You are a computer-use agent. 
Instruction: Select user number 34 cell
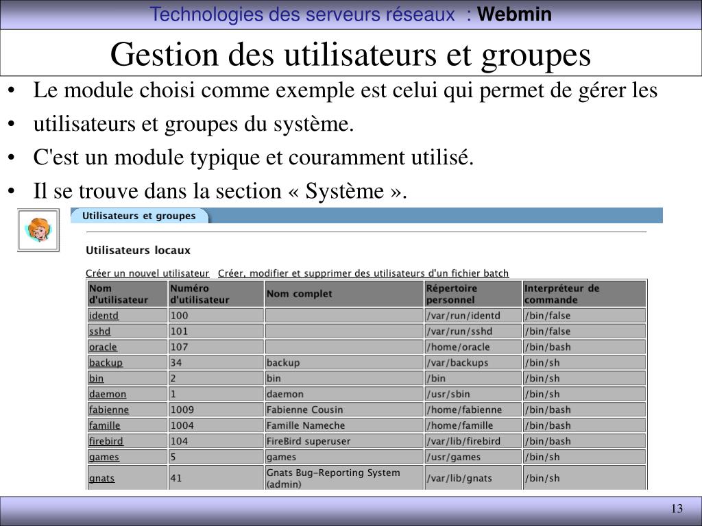click(216, 362)
